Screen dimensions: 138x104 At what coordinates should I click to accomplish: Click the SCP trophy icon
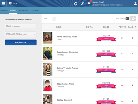(10, 4)
